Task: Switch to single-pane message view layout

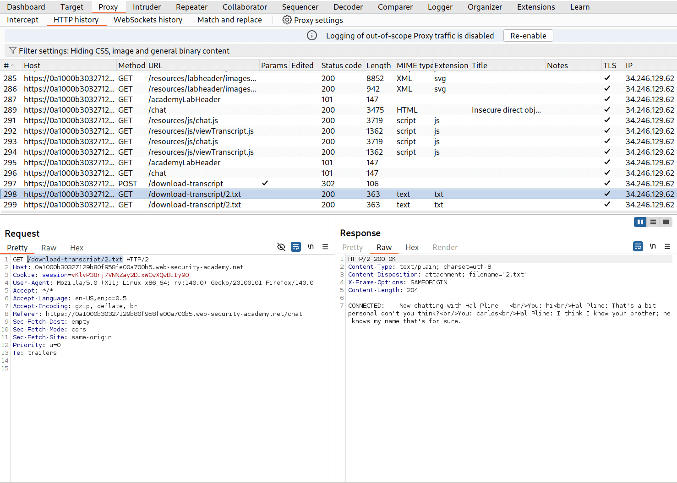Action: coord(666,222)
